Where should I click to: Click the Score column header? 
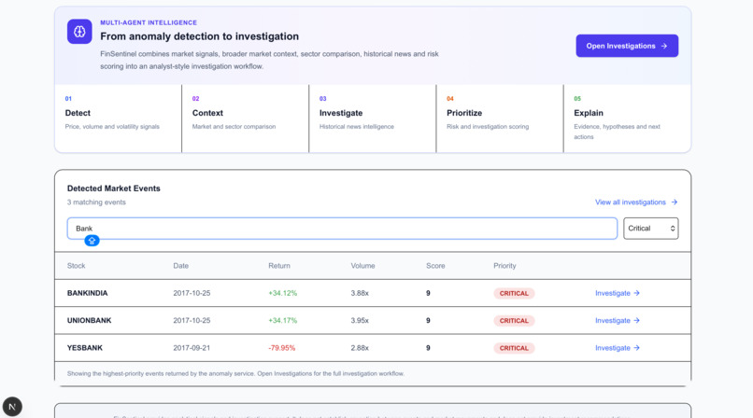tap(435, 266)
